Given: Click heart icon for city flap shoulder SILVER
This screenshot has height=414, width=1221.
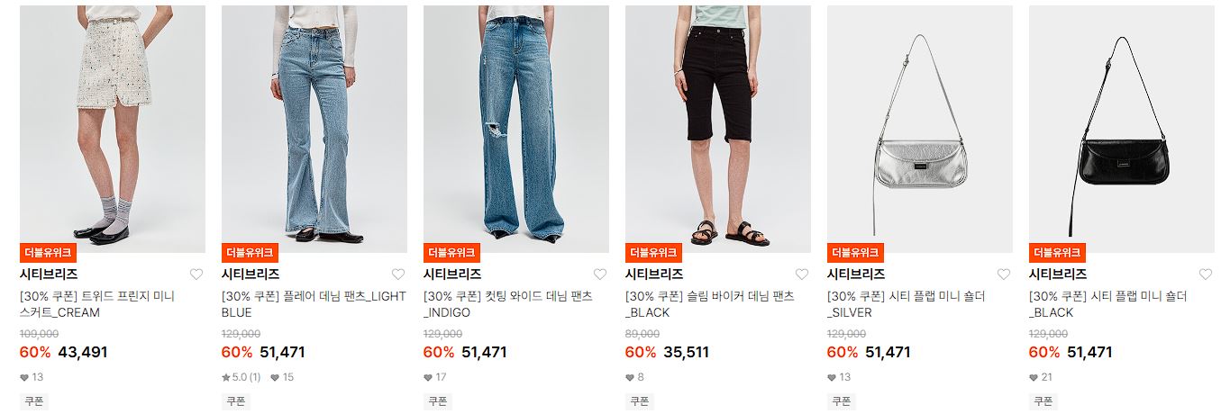Looking at the screenshot, I should click(1004, 274).
